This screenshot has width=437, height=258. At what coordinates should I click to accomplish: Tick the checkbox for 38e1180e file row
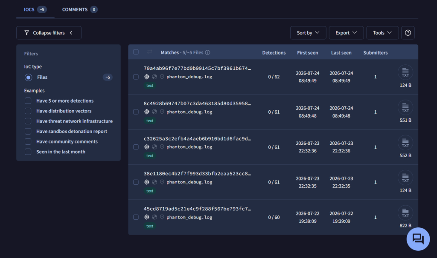pyautogui.click(x=136, y=182)
